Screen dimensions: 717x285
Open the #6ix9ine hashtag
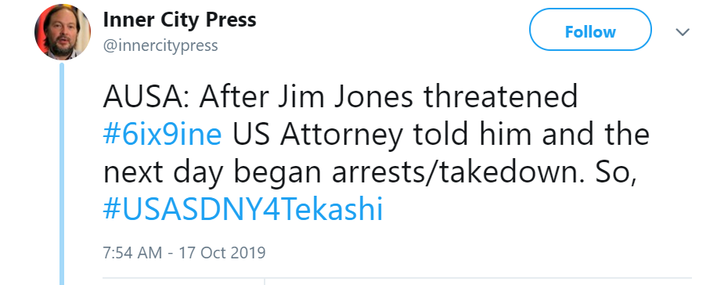[163, 135]
